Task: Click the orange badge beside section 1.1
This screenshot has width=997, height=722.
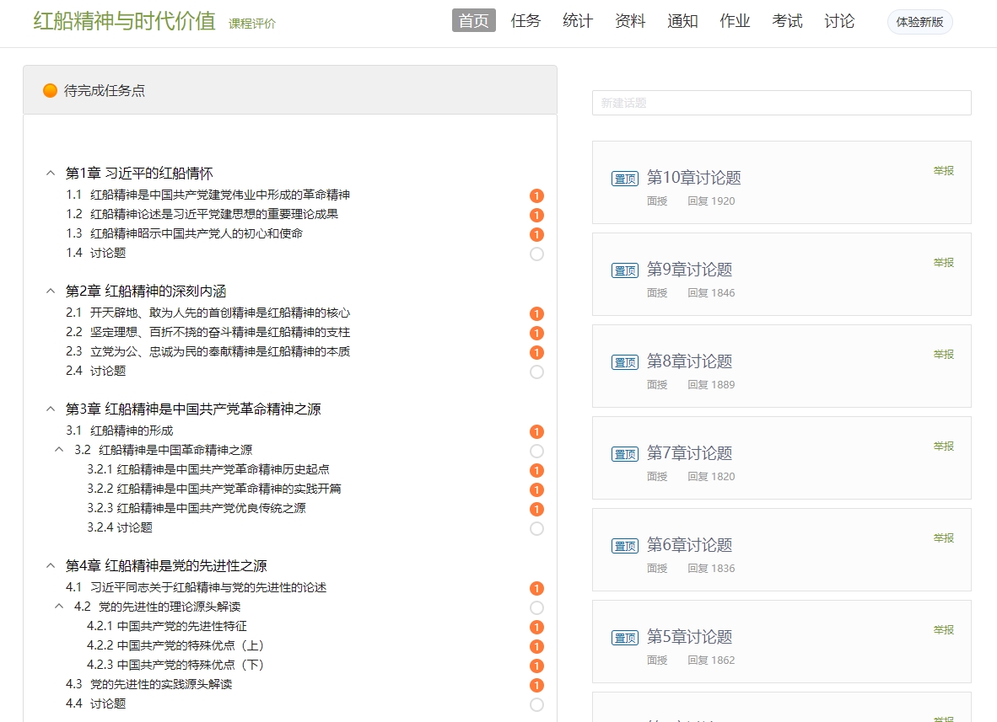Action: point(536,195)
